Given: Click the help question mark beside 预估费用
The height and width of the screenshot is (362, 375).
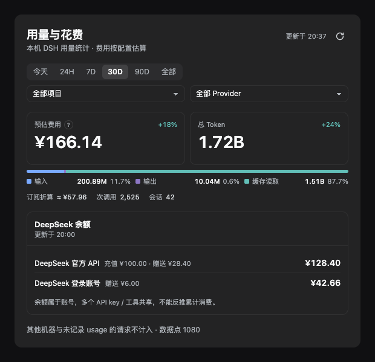Looking at the screenshot, I should [x=68, y=124].
